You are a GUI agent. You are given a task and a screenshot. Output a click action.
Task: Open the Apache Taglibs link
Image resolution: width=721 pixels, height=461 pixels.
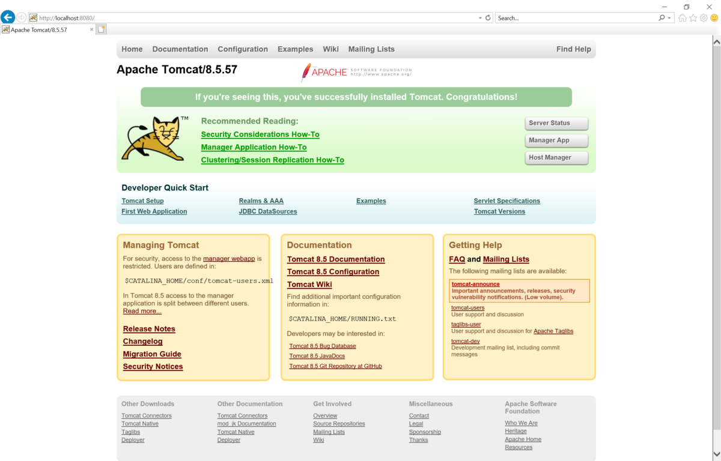point(553,331)
